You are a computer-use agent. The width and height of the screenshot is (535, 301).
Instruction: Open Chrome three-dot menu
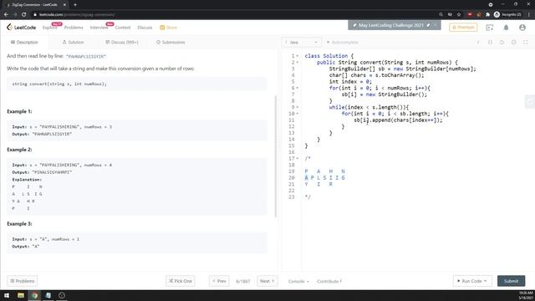coord(529,15)
